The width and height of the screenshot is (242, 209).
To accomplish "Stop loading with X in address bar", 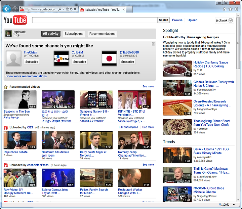I will 75,9.
